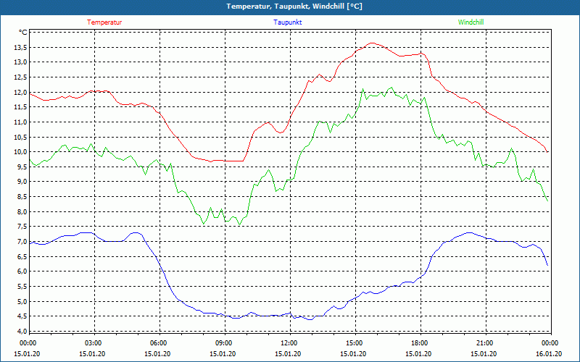Click the '15.01.20' date under 12:00

[x=288, y=354]
